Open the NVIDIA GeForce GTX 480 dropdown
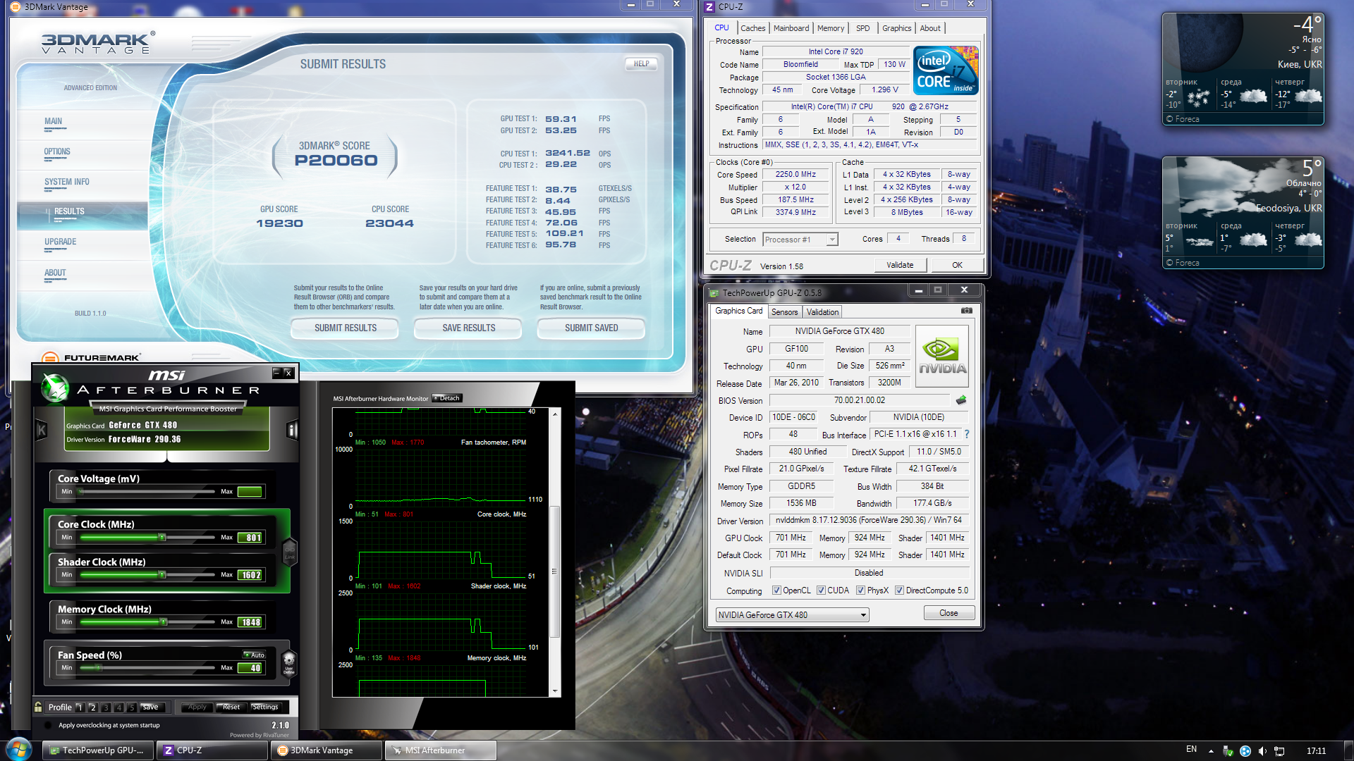 [862, 615]
